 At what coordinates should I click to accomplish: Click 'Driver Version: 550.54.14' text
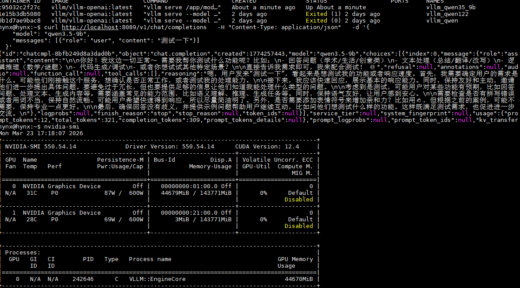pyautogui.click(x=170, y=147)
